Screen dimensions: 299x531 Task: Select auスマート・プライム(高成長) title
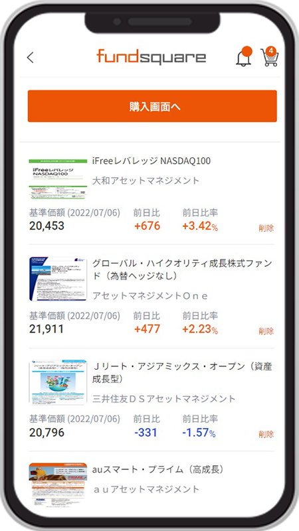click(158, 469)
